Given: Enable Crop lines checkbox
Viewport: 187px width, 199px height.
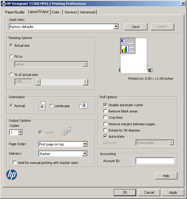Looking at the screenshot, I should tap(105, 117).
